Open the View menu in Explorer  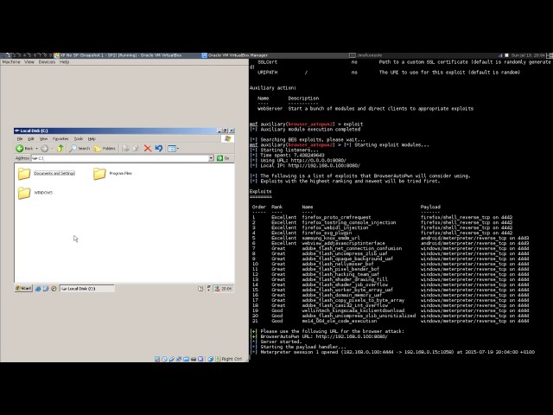click(x=43, y=138)
